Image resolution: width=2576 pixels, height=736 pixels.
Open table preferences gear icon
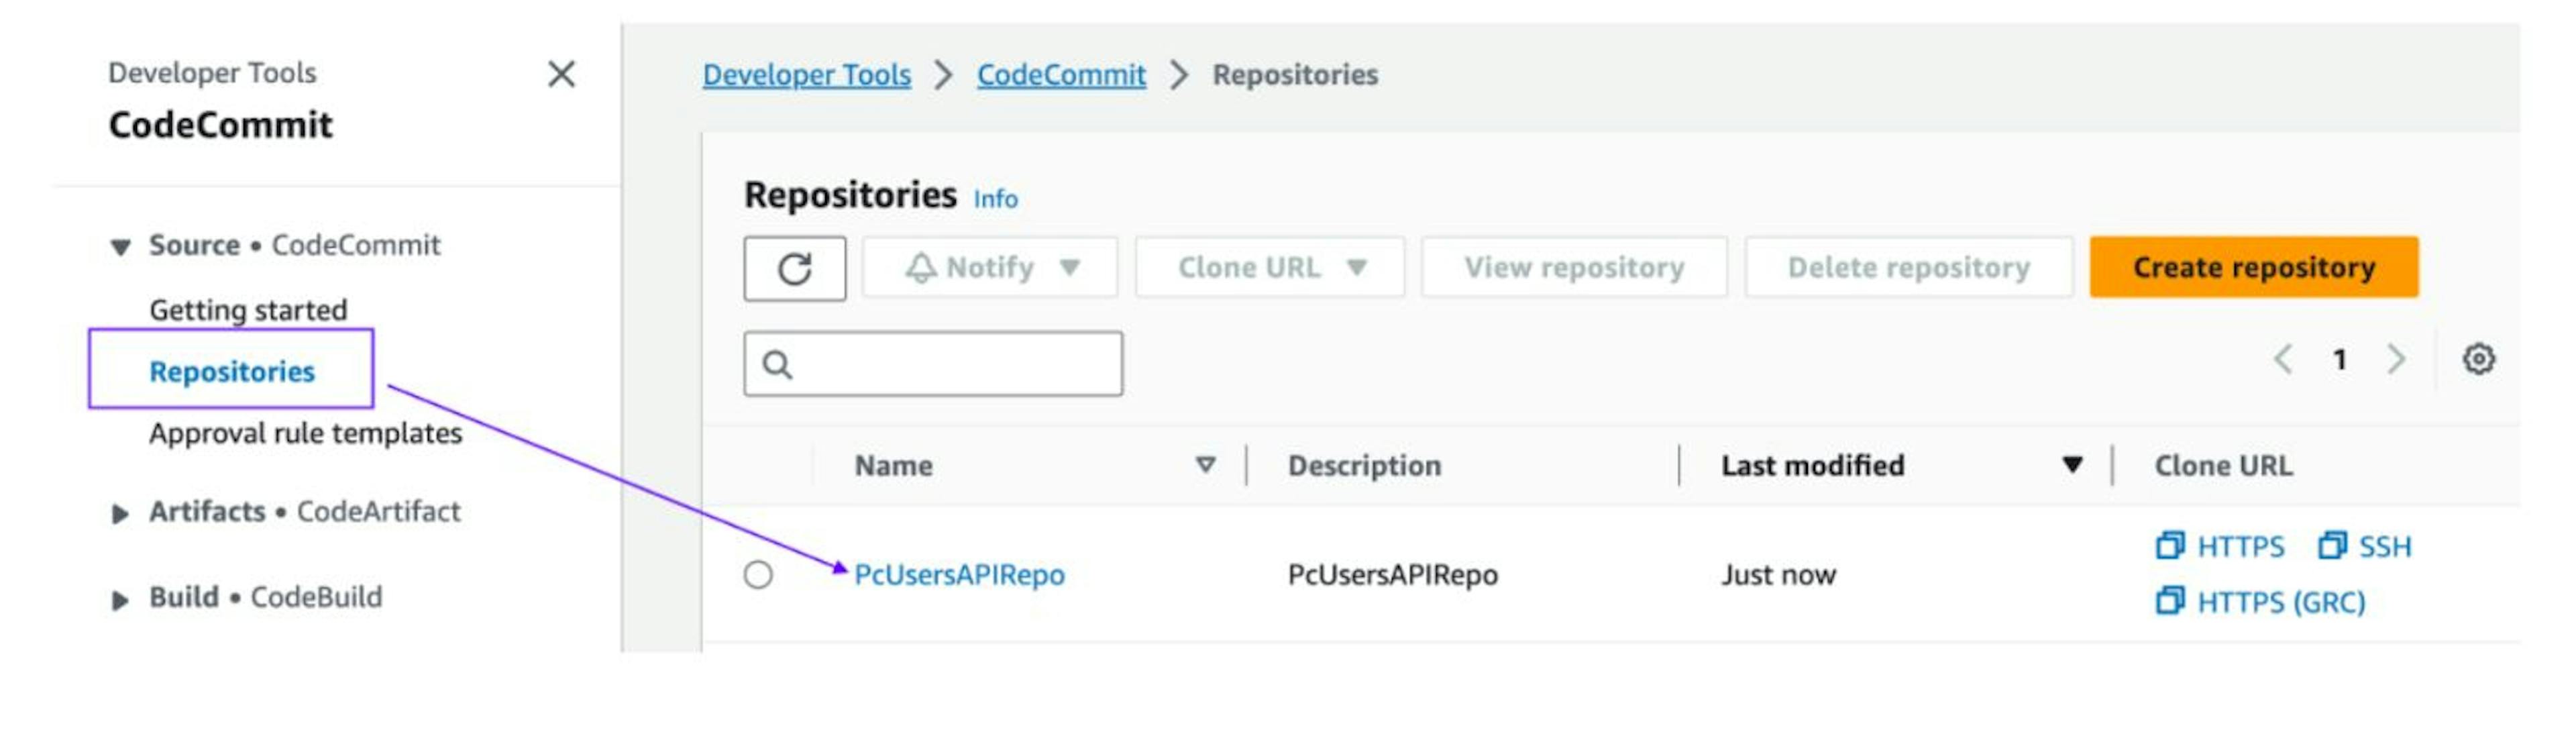(x=2478, y=359)
